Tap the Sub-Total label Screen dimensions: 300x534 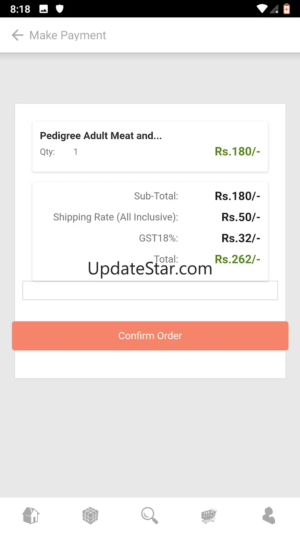tap(156, 196)
